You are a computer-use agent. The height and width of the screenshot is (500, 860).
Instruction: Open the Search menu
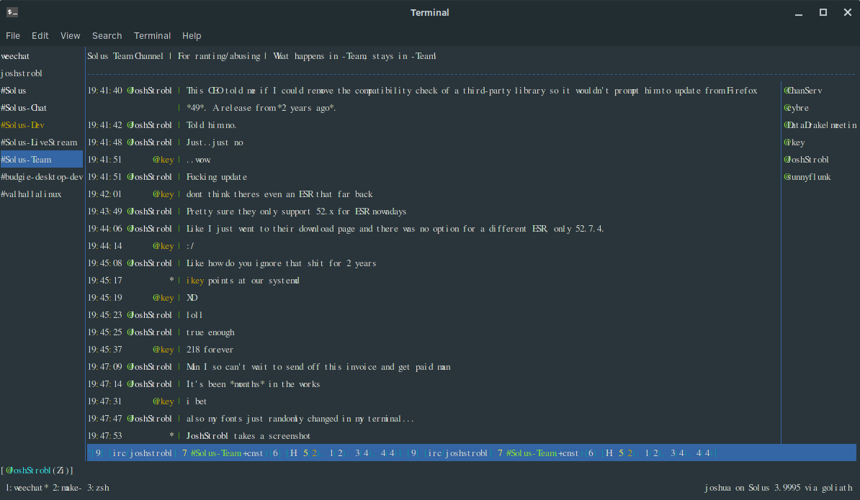107,35
